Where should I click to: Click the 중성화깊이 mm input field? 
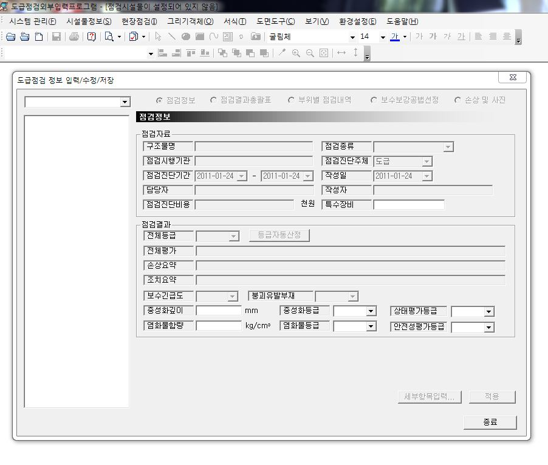click(219, 311)
